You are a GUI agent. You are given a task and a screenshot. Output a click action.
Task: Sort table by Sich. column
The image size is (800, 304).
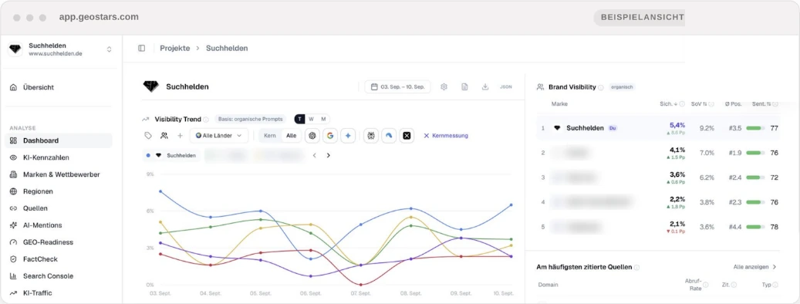click(x=668, y=104)
